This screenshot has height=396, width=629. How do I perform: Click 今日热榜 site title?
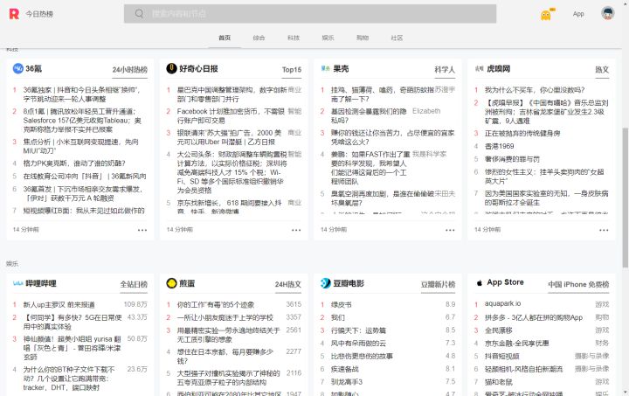[39, 14]
